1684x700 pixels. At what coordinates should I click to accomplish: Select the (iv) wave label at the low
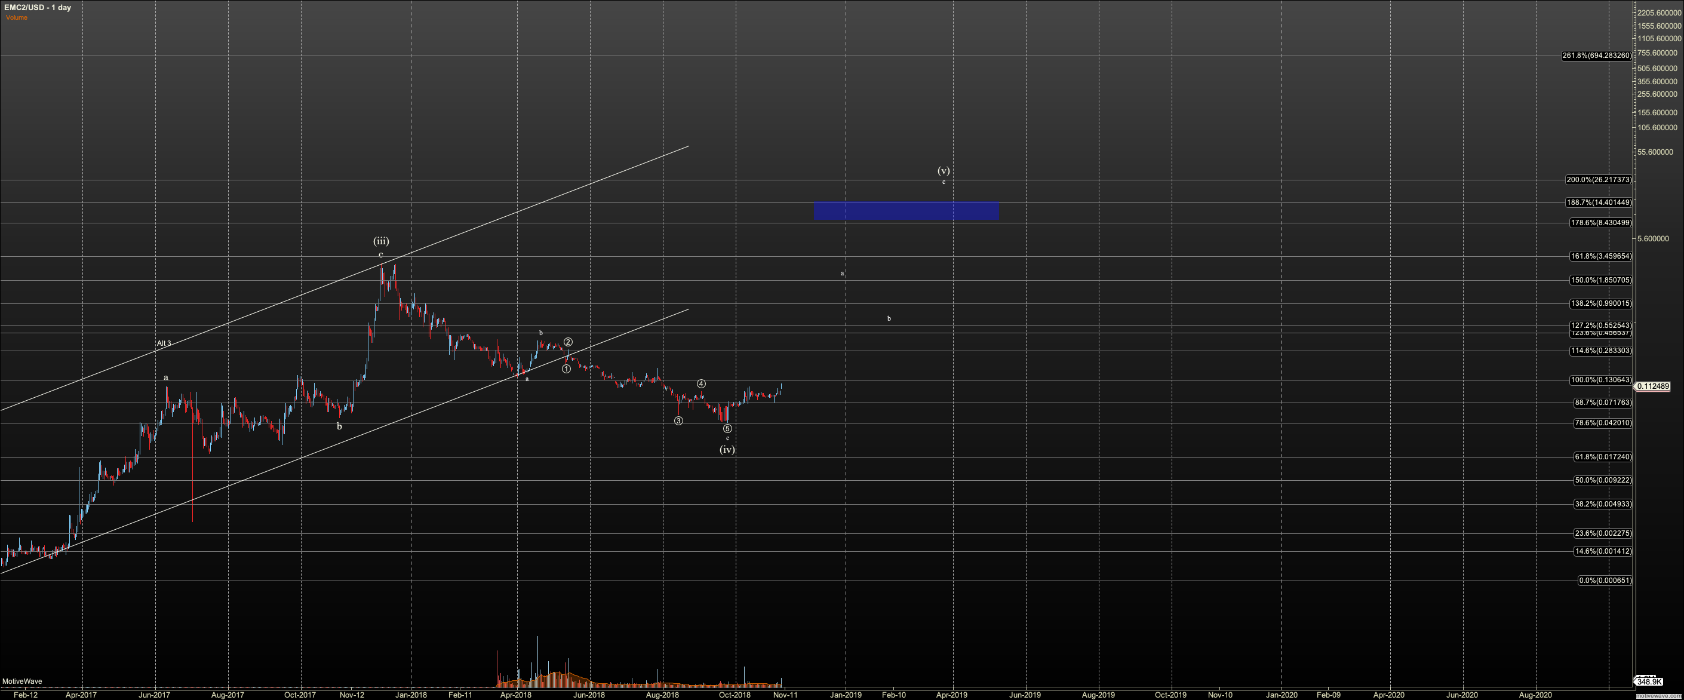[x=727, y=450]
